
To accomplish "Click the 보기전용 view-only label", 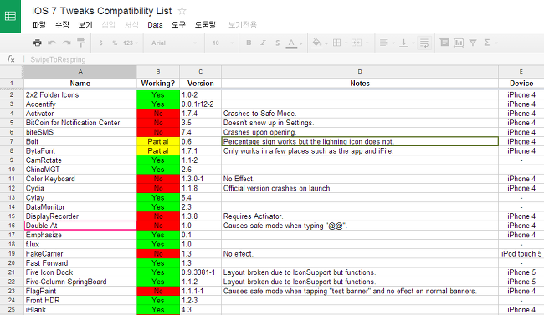I will [242, 25].
